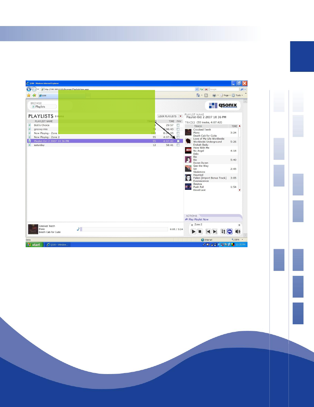Click Play Playlist Now action

coord(197,219)
